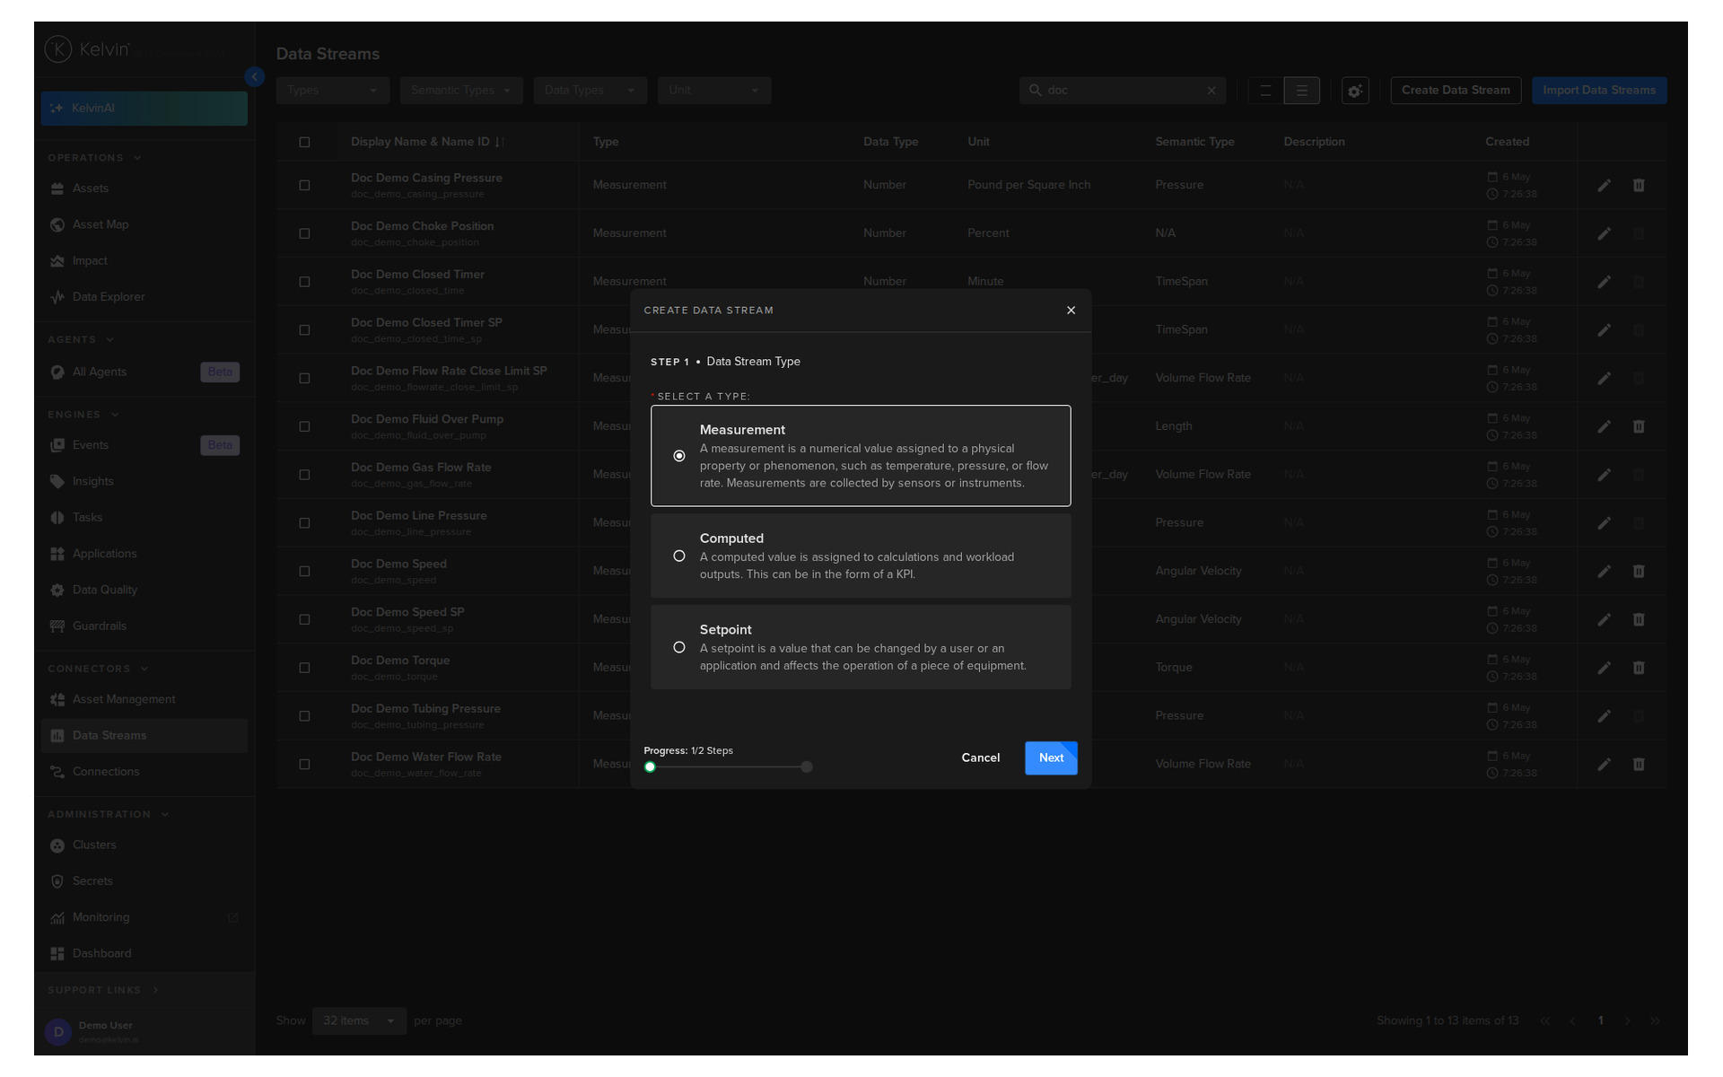Clear the search field text

(x=1211, y=91)
